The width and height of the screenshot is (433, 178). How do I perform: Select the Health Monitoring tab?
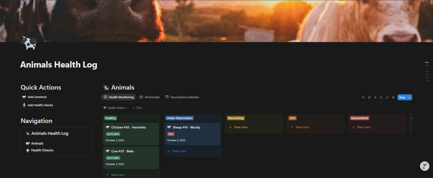pos(119,97)
